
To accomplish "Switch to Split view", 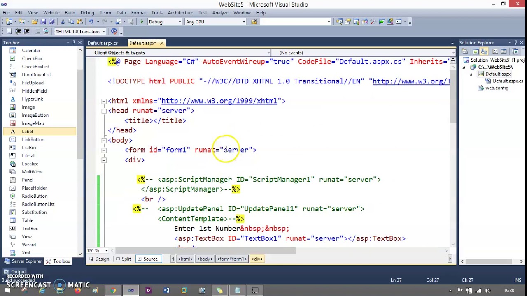I will [x=123, y=259].
